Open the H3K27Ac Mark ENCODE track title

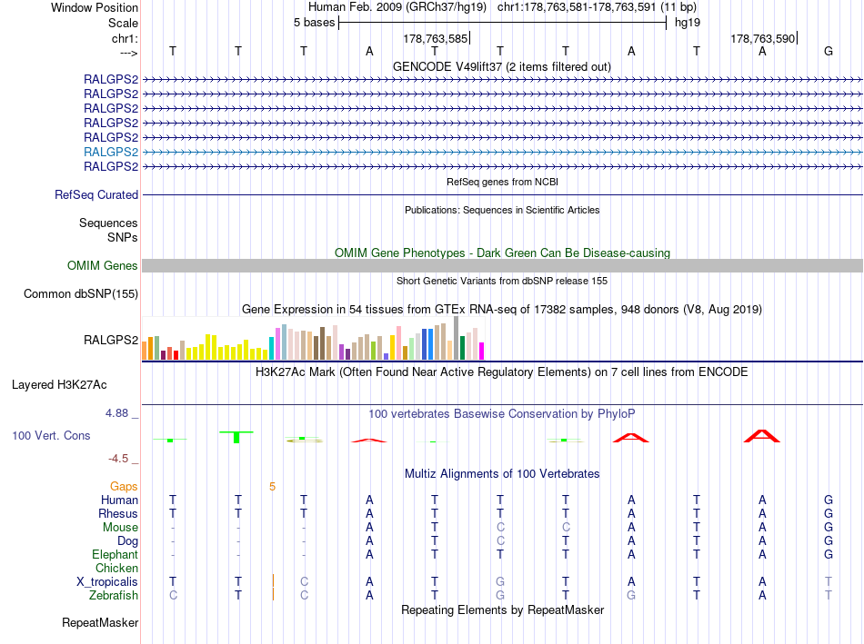point(502,372)
